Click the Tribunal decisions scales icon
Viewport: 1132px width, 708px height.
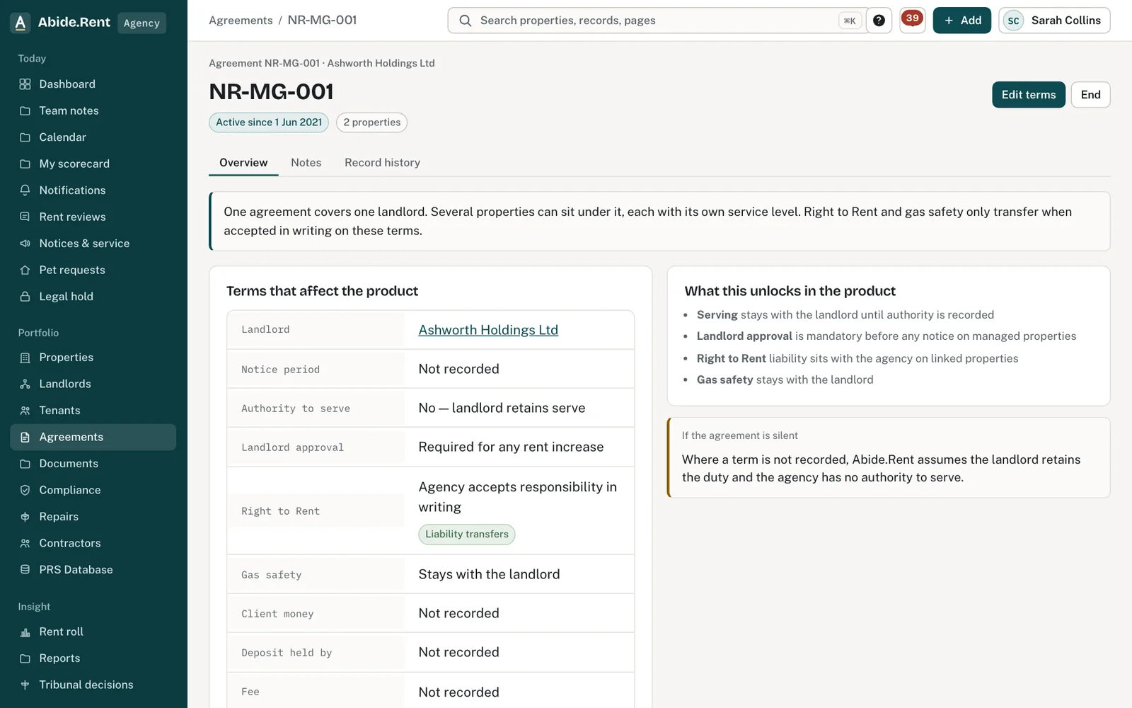(x=25, y=685)
